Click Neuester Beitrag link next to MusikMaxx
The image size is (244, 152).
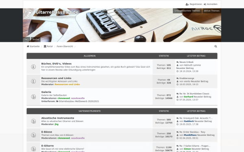click(x=206, y=135)
